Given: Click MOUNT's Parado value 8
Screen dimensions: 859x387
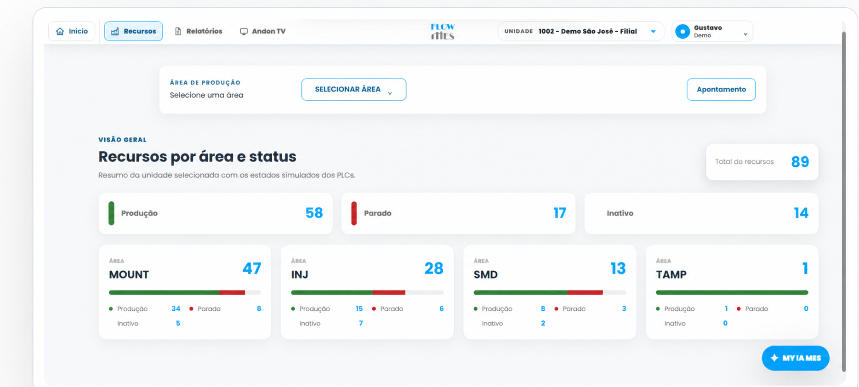Looking at the screenshot, I should (259, 309).
